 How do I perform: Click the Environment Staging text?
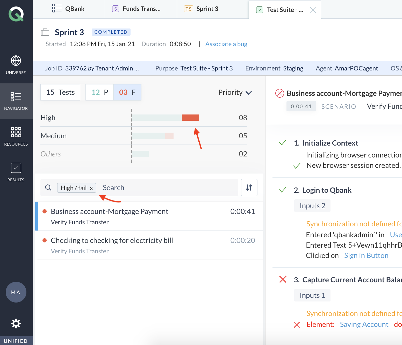click(x=274, y=68)
